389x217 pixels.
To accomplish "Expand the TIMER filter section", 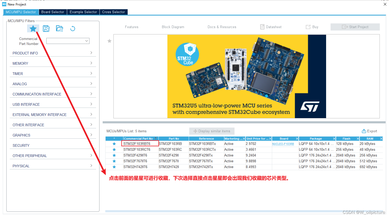I will (x=53, y=73).
